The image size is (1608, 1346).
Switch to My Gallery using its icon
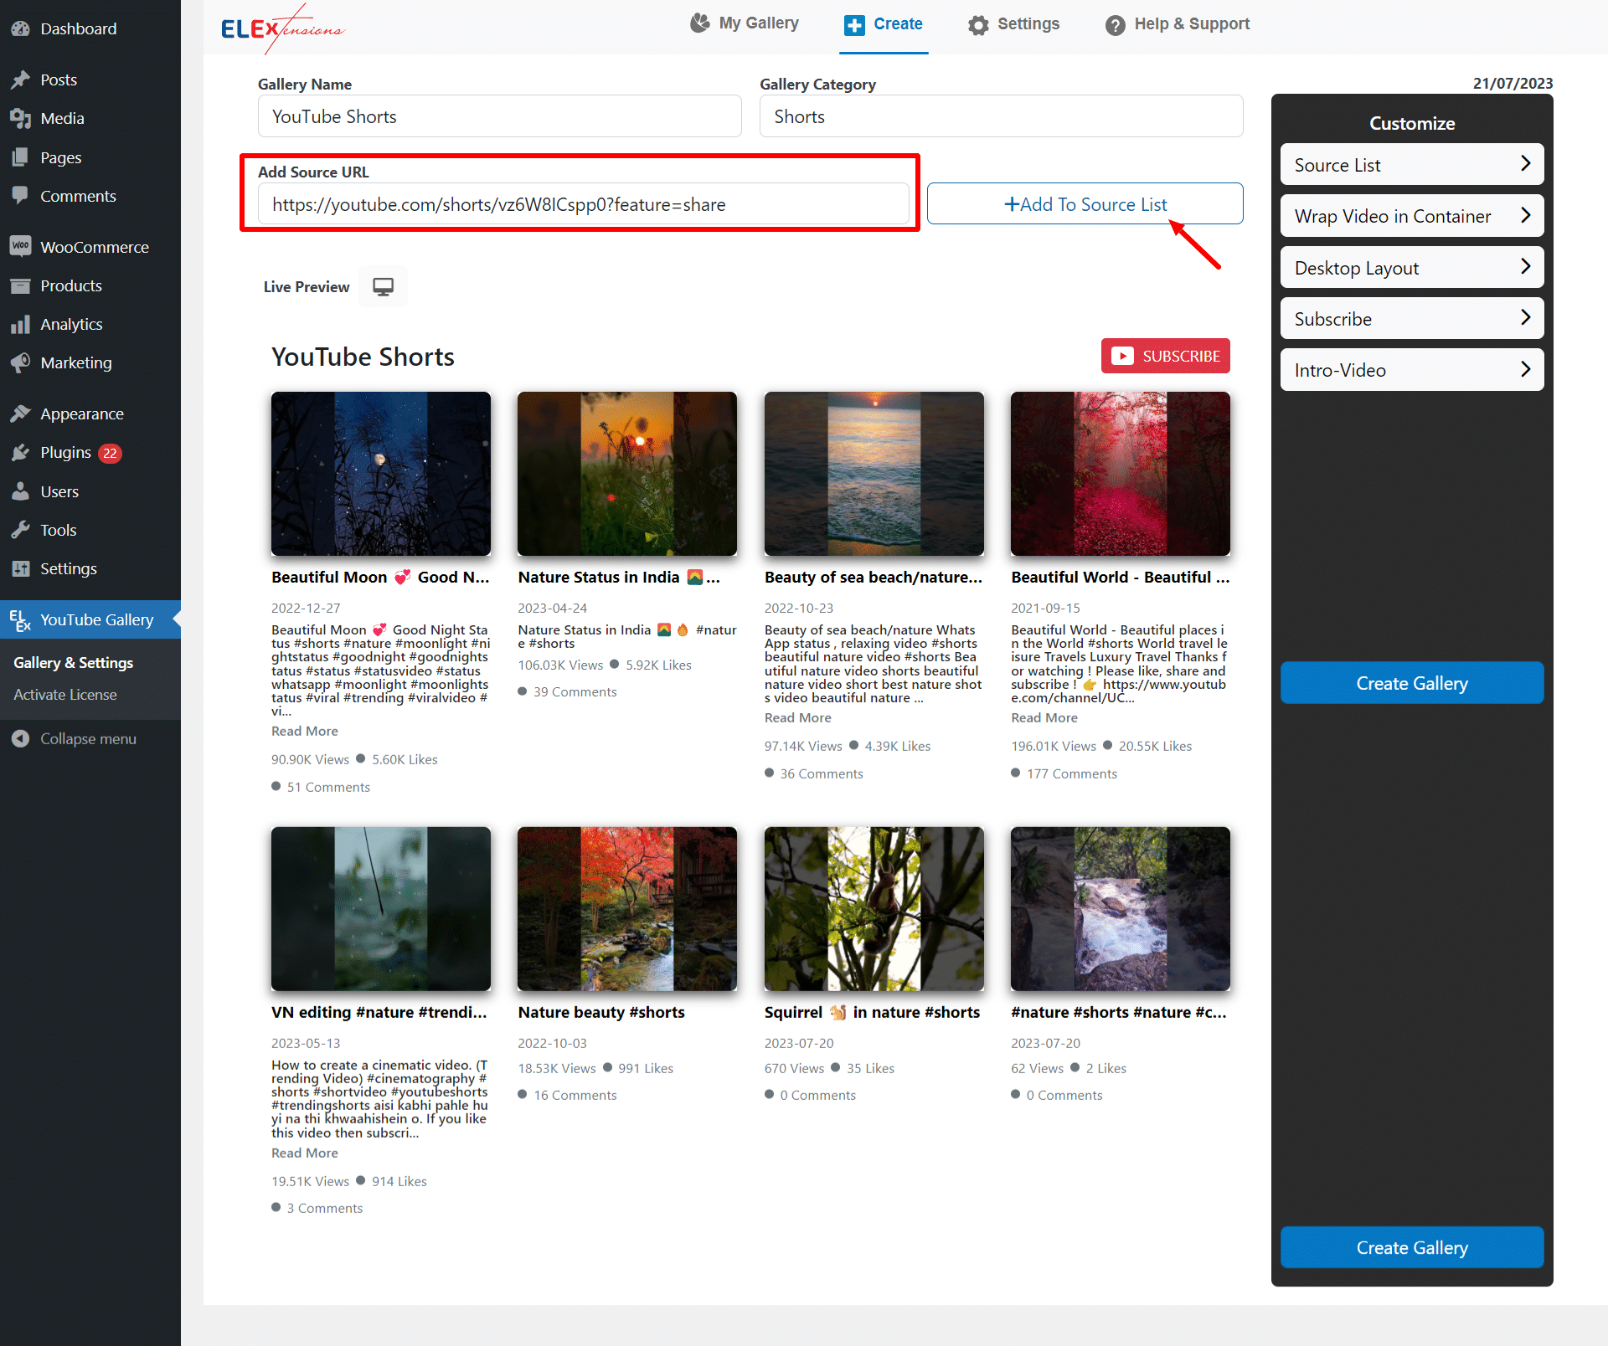(699, 23)
